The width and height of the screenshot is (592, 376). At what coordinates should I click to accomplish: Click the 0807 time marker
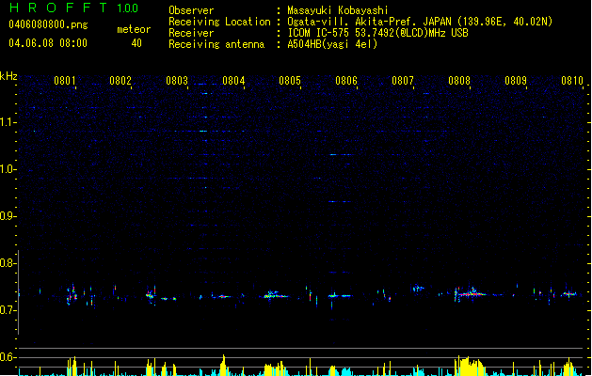403,81
